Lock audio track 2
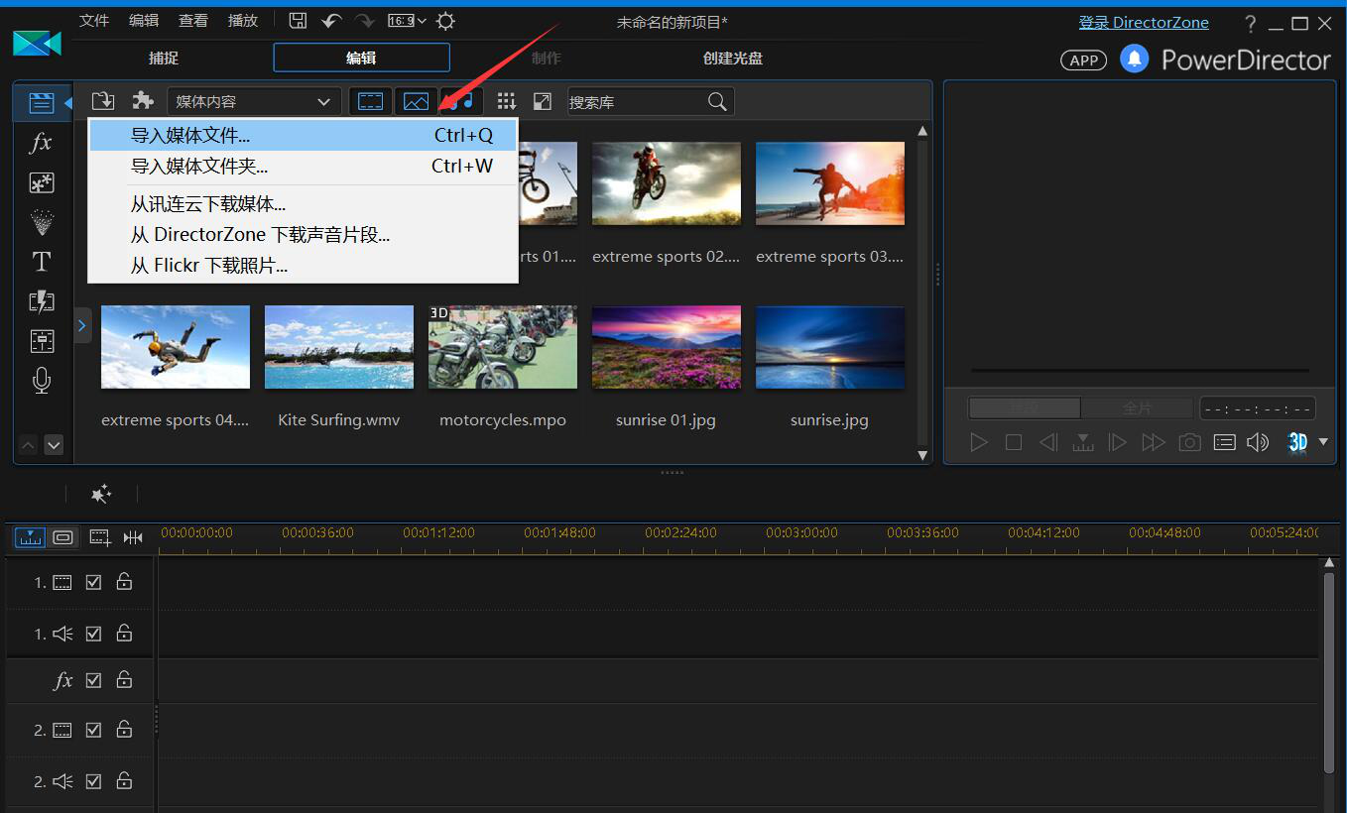This screenshot has height=813, width=1347. pyautogui.click(x=124, y=781)
